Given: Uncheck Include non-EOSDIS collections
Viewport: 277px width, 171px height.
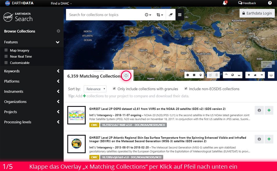Looking at the screenshot, I should tap(186, 89).
